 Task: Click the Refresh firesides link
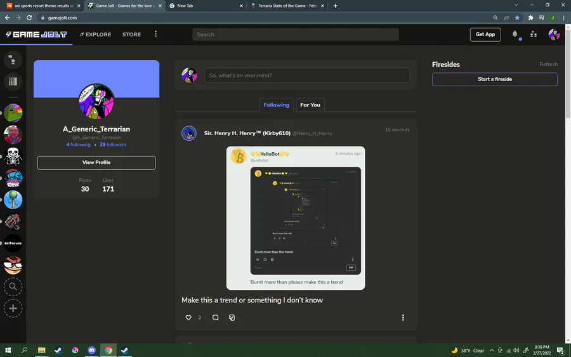(548, 64)
